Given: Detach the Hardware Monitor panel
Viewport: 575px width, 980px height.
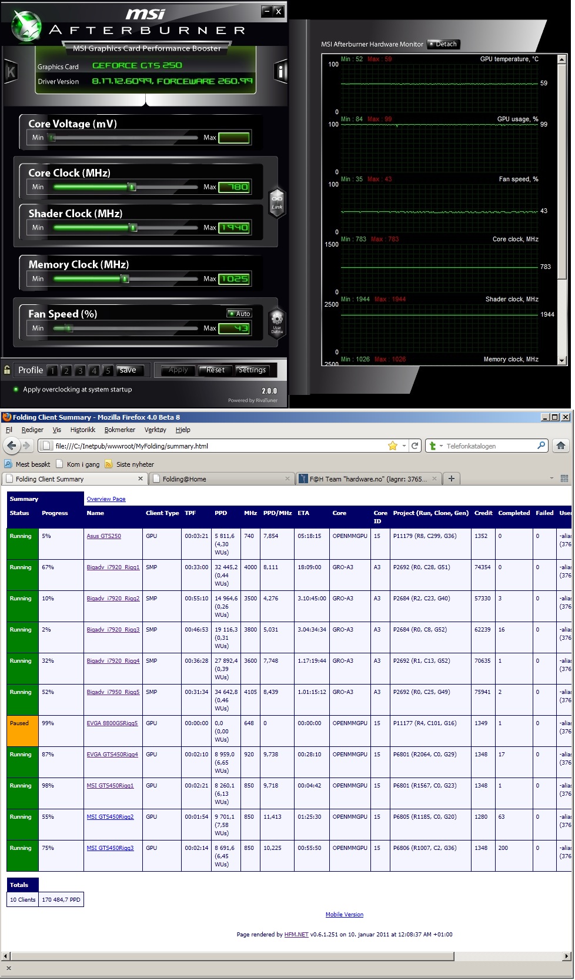Looking at the screenshot, I should pyautogui.click(x=443, y=44).
